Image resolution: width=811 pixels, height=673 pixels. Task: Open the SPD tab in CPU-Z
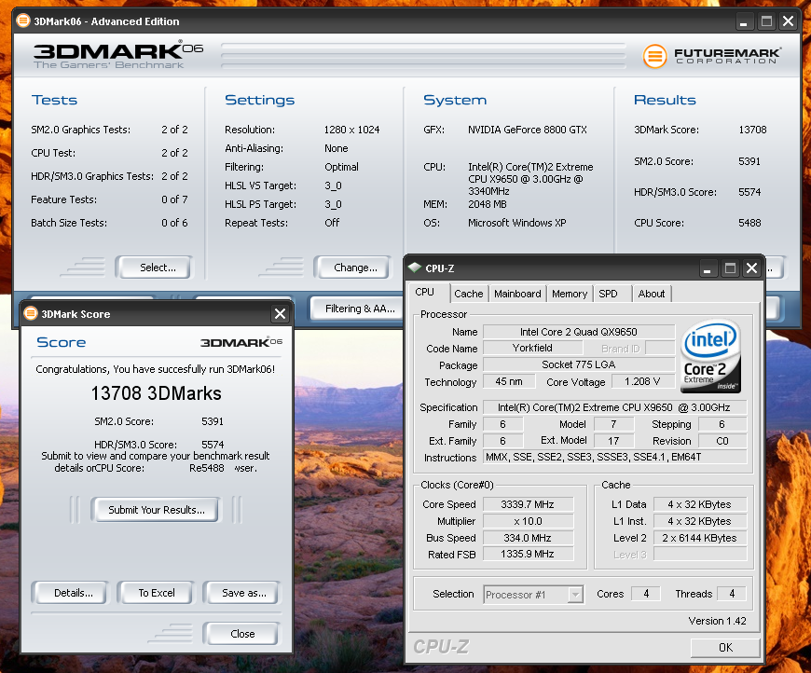[612, 294]
